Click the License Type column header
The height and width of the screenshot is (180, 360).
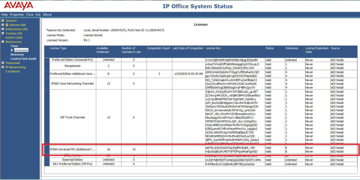(x=58, y=48)
